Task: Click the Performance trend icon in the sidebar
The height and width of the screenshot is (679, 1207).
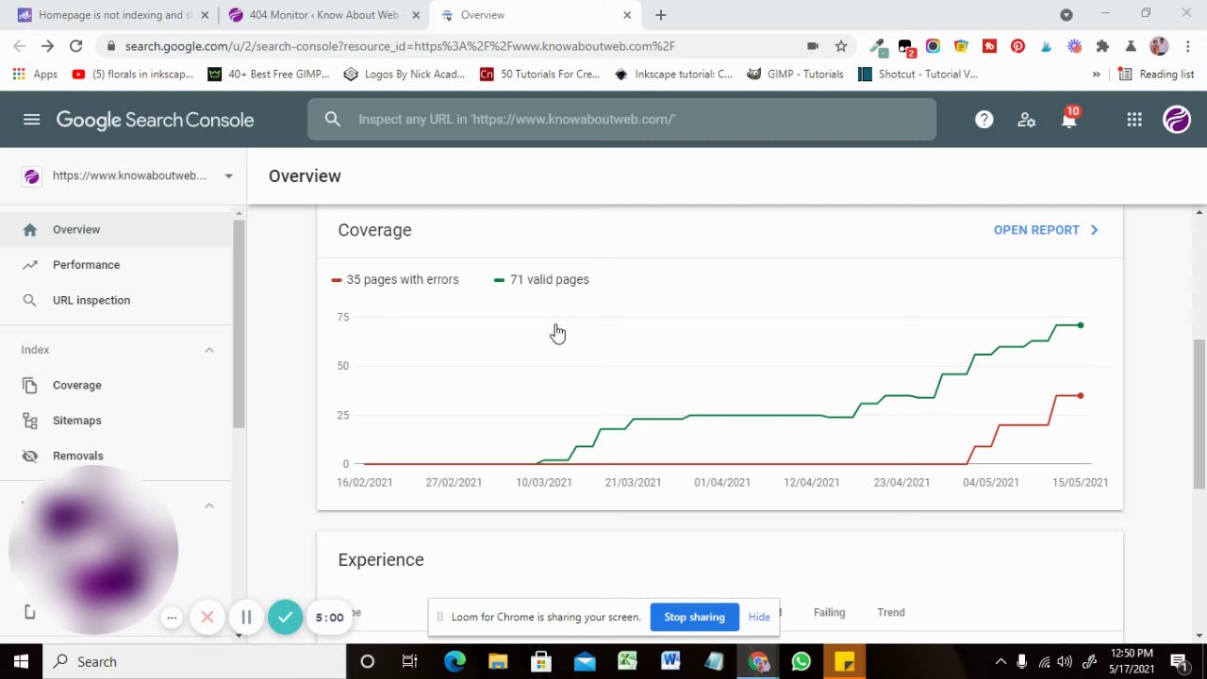Action: pos(30,265)
